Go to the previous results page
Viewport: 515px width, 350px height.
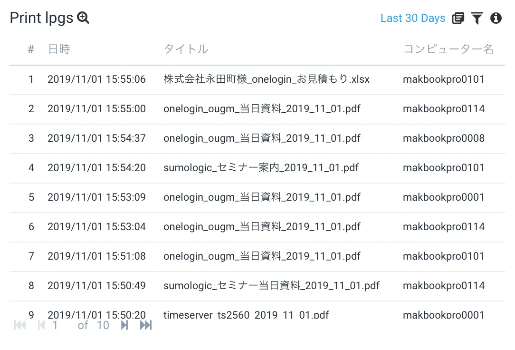[41, 325]
